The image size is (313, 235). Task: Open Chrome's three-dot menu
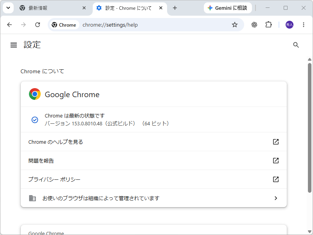[304, 25]
